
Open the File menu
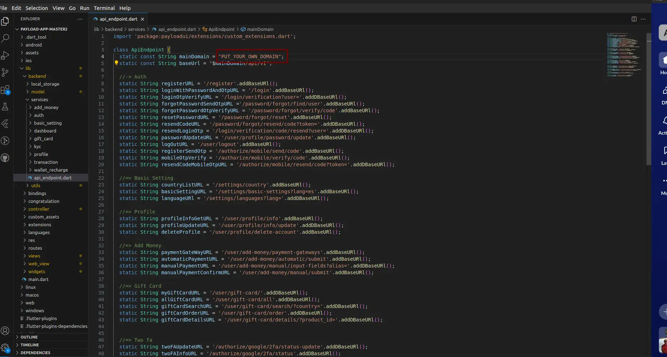(4, 8)
